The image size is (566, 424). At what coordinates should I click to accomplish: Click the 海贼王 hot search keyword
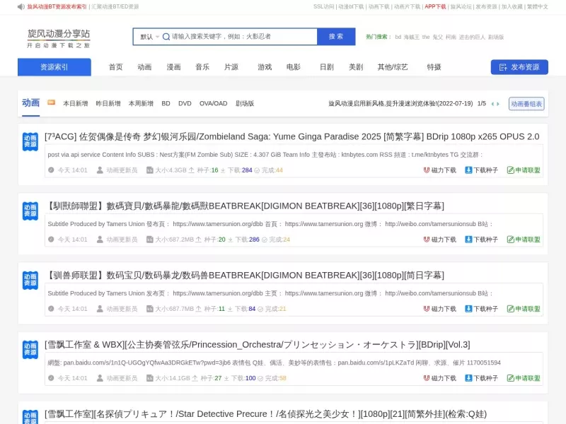point(412,37)
